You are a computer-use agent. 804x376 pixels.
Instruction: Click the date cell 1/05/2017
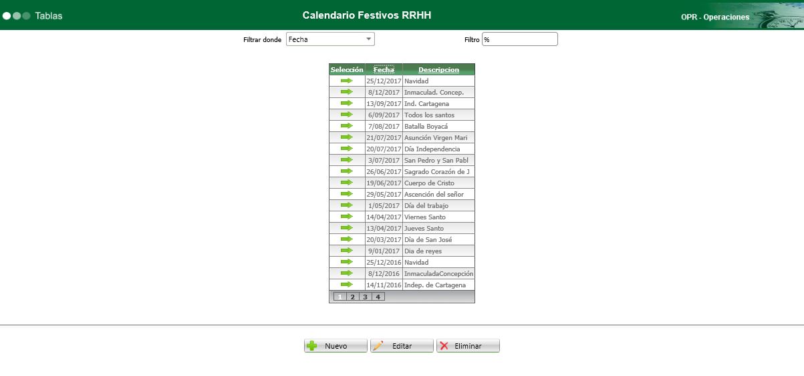click(384, 205)
